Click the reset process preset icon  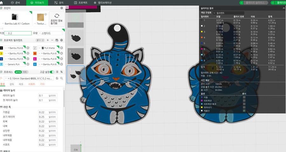point(1,78)
